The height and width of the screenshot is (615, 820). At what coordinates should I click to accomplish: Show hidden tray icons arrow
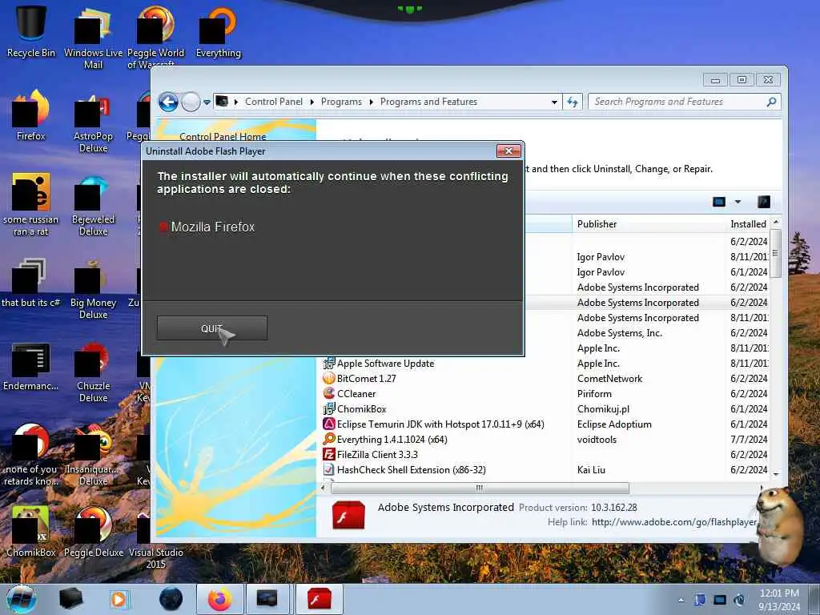pos(681,600)
